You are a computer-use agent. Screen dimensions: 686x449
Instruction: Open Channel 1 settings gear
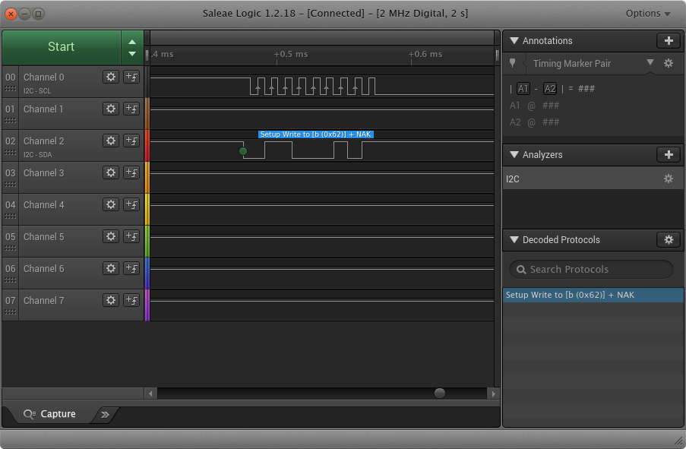111,109
